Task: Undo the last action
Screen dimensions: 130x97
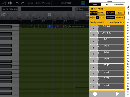Action: (x=17, y=3)
